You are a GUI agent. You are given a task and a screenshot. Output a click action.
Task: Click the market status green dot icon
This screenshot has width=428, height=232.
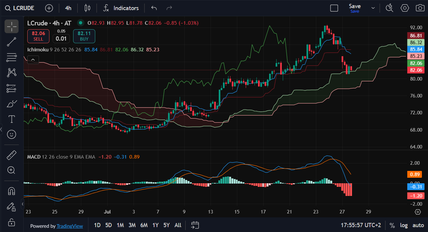click(x=80, y=23)
